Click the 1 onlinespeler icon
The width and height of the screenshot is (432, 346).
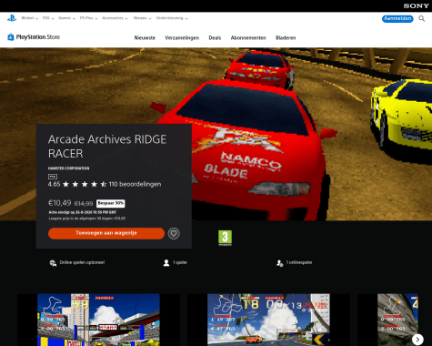[279, 263]
